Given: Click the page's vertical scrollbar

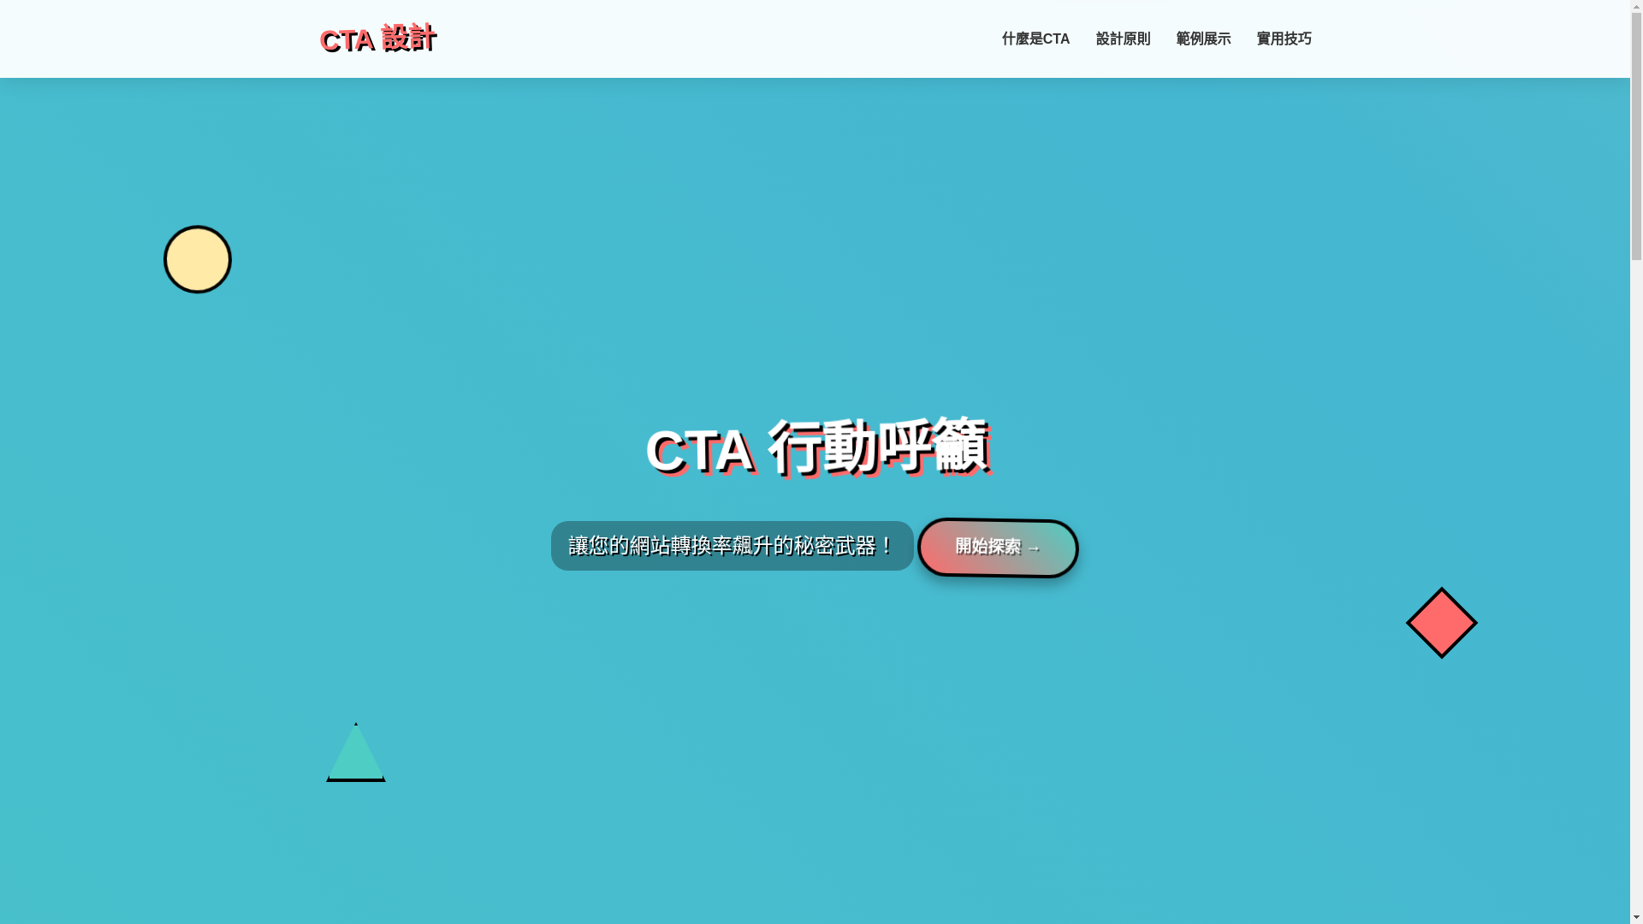Looking at the screenshot, I should pos(1636,462).
